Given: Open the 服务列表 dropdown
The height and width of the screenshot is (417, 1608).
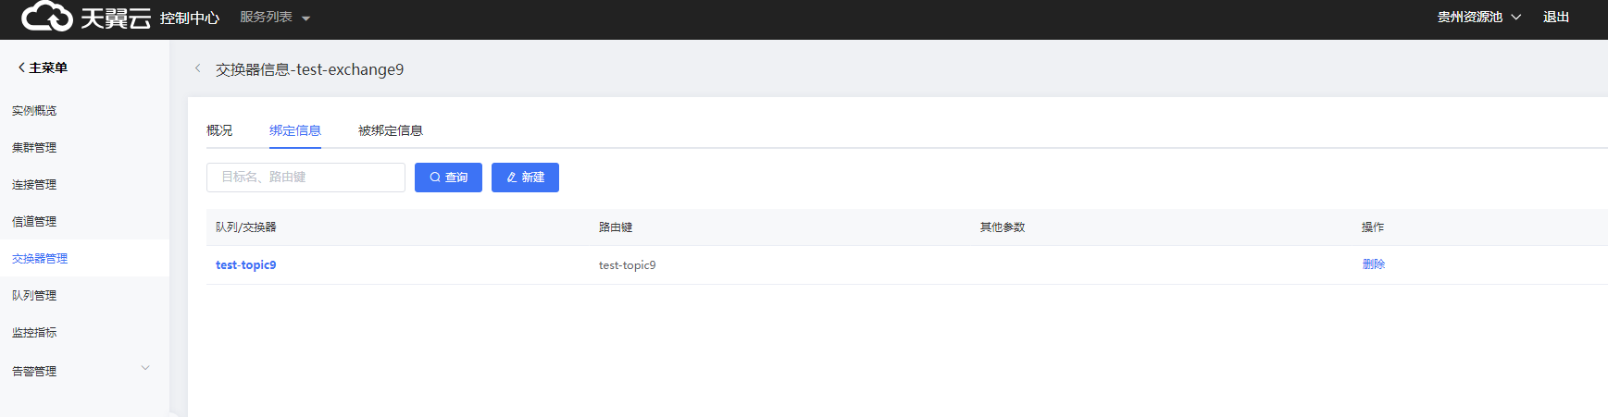Looking at the screenshot, I should (275, 18).
